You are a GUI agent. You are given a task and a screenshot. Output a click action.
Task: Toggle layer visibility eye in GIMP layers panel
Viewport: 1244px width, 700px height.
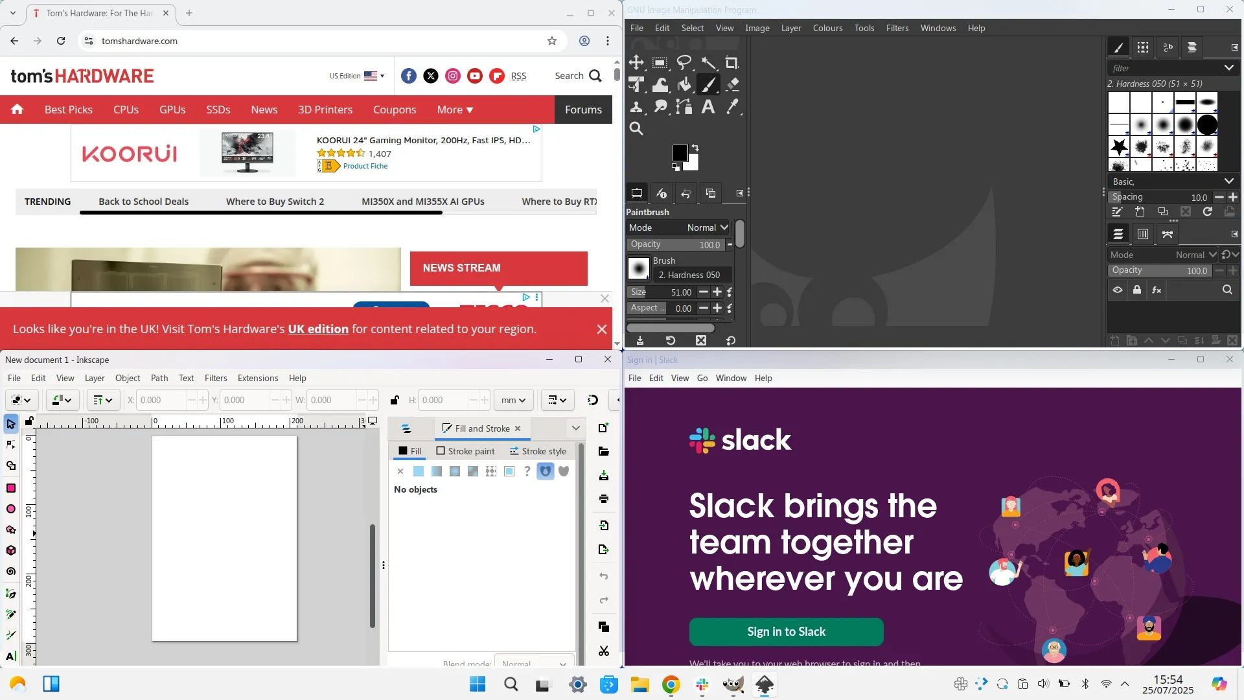1118,290
